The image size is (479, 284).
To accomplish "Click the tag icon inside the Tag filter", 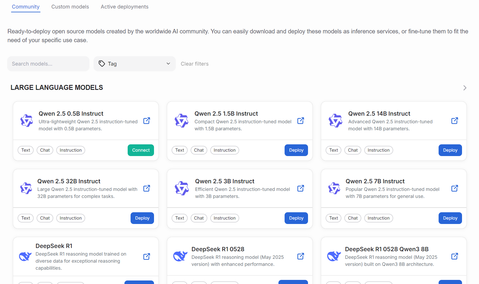I will tap(102, 64).
